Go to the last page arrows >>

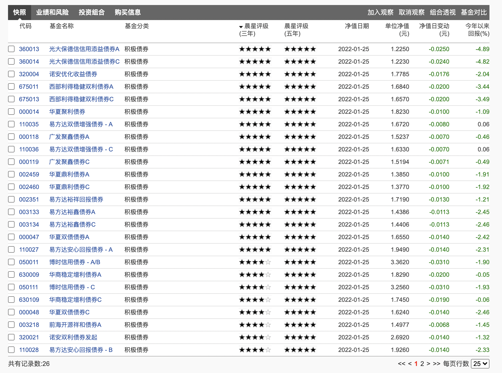tap(436, 364)
